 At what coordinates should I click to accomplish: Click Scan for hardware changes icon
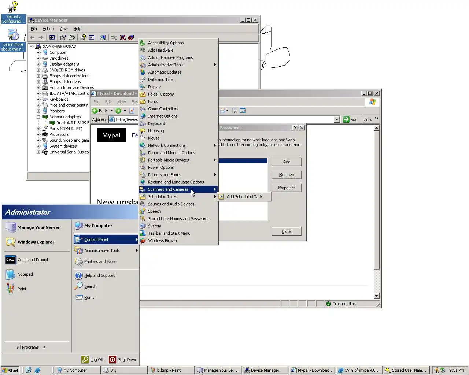103,37
